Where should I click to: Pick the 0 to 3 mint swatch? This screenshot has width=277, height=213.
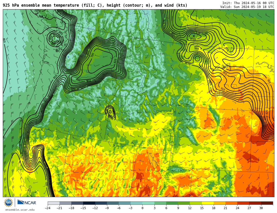tap(149, 203)
